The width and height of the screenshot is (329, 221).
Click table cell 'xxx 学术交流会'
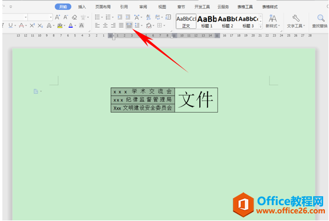[x=143, y=91]
